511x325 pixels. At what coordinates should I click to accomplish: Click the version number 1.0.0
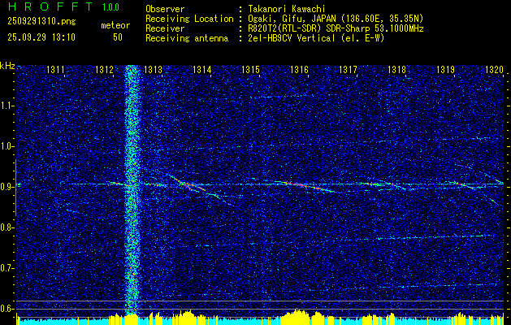[x=110, y=6]
